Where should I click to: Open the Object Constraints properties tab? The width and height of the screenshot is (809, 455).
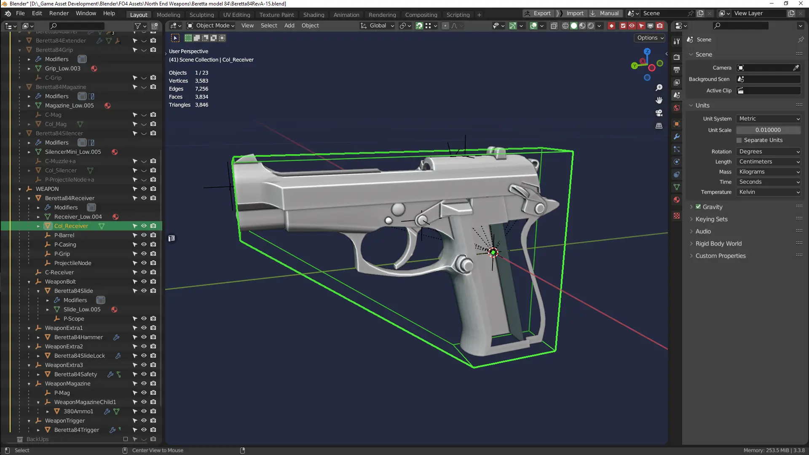(677, 174)
